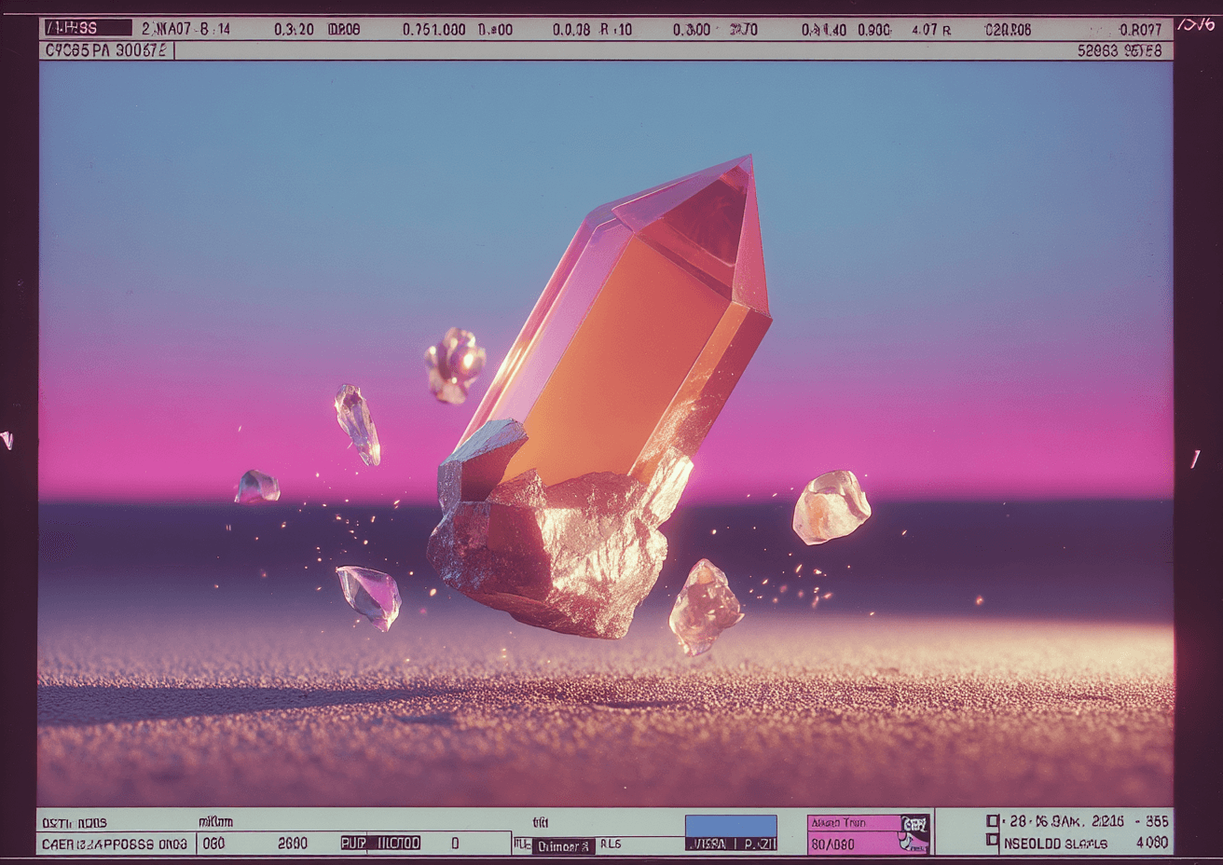Click the 2 MA07-8:14 entry in top bar
The image size is (1223, 865).
pos(186,29)
